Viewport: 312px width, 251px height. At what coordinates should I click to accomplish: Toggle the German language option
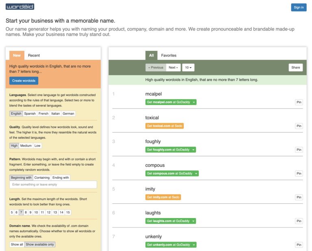click(68, 113)
